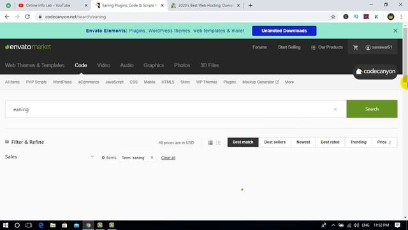Open the More categories dropdown
Image resolution: width=408 pixels, height=230 pixels.
[289, 82]
